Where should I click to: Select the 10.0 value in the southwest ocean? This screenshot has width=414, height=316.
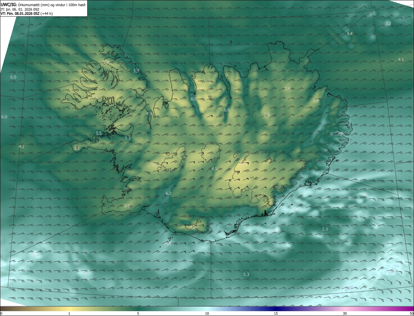[x=35, y=255]
